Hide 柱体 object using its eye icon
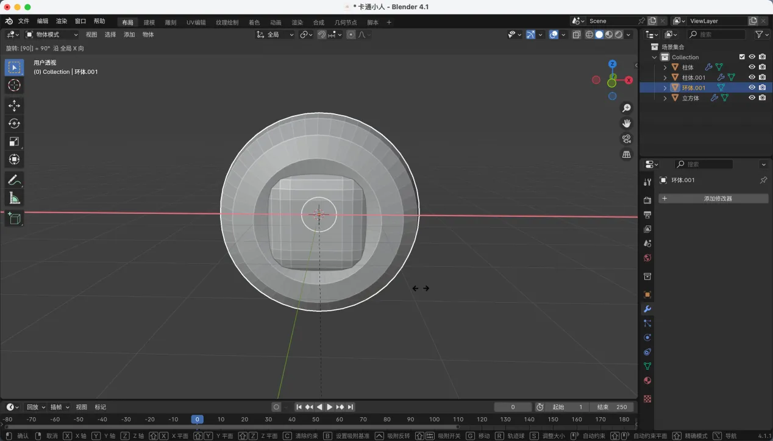773x441 pixels. (752, 67)
